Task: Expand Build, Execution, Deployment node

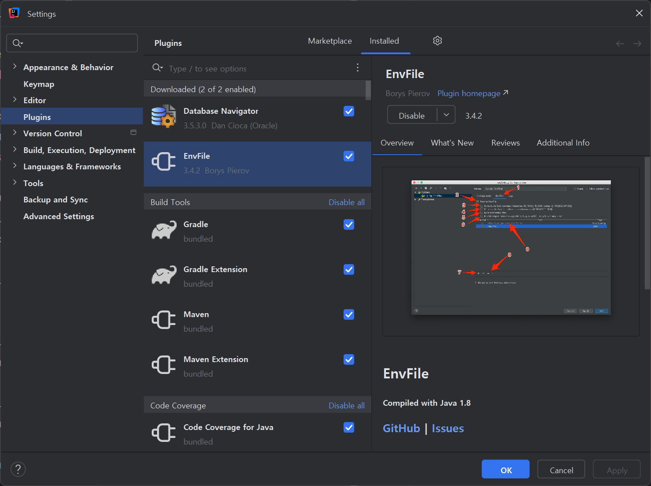Action: tap(15, 150)
